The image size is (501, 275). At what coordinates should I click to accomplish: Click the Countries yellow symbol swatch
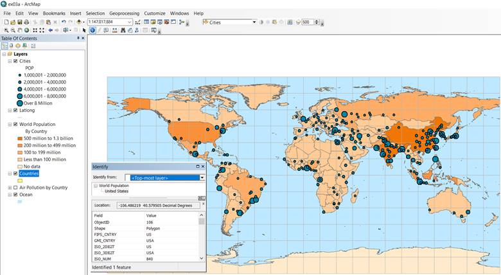tap(20, 181)
